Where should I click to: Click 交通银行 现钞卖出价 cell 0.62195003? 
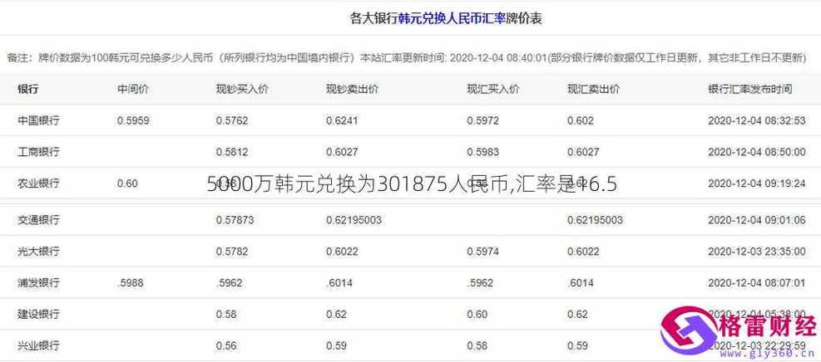354,220
